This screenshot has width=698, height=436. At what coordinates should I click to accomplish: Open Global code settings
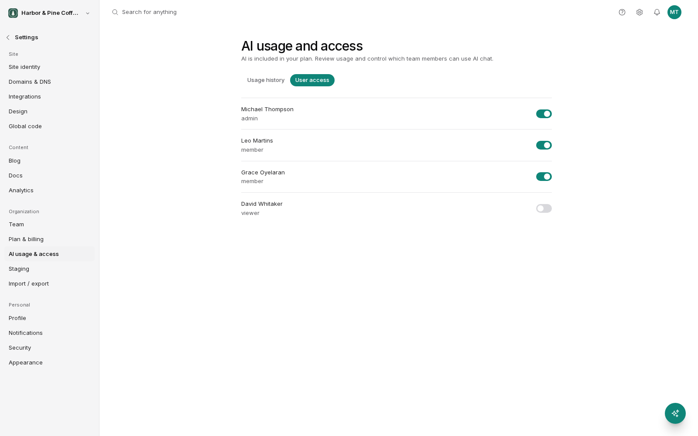click(x=49, y=126)
